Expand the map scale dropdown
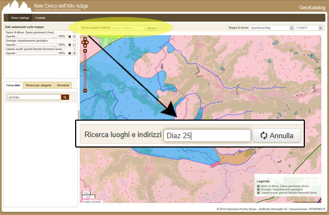This screenshot has width=329, height=215. coord(309,28)
